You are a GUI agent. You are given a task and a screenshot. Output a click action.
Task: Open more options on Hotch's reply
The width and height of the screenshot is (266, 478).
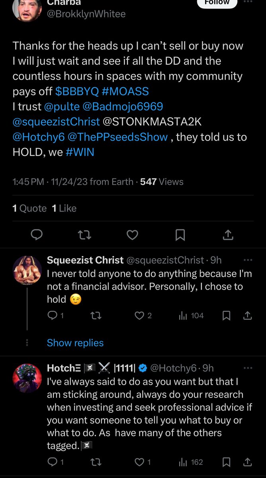[x=248, y=368]
